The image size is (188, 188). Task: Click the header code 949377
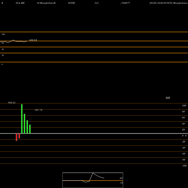(126, 3)
